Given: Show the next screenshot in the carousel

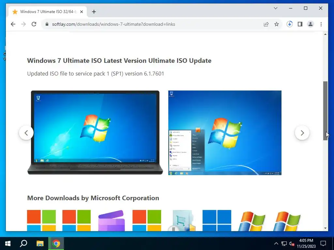Looking at the screenshot, I should click(x=302, y=133).
